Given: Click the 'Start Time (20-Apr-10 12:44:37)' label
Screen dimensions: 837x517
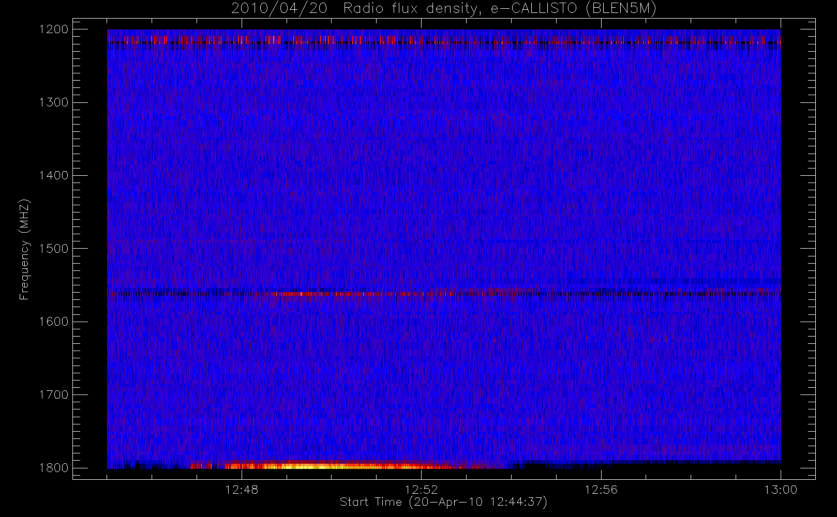Looking at the screenshot, I should pyautogui.click(x=443, y=502).
